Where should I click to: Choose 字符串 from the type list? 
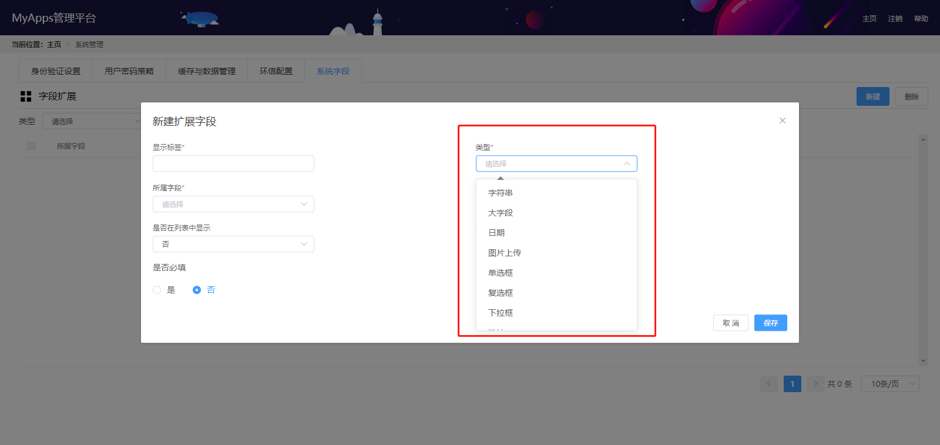[501, 193]
